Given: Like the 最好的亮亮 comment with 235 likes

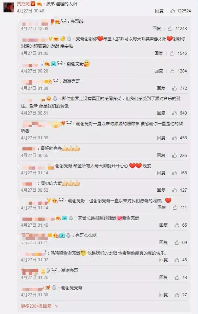Looking at the screenshot, I should [174, 155].
